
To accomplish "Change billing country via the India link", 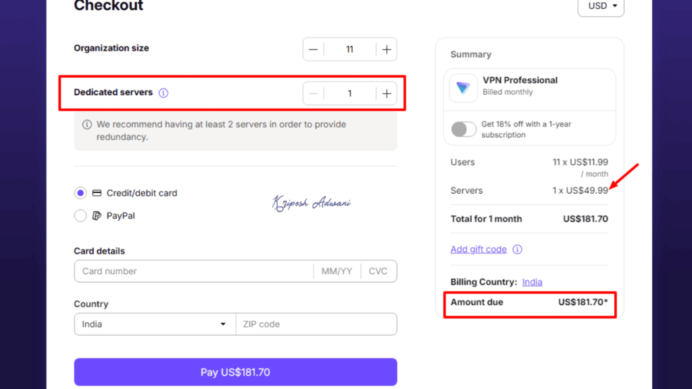I will (x=532, y=282).
